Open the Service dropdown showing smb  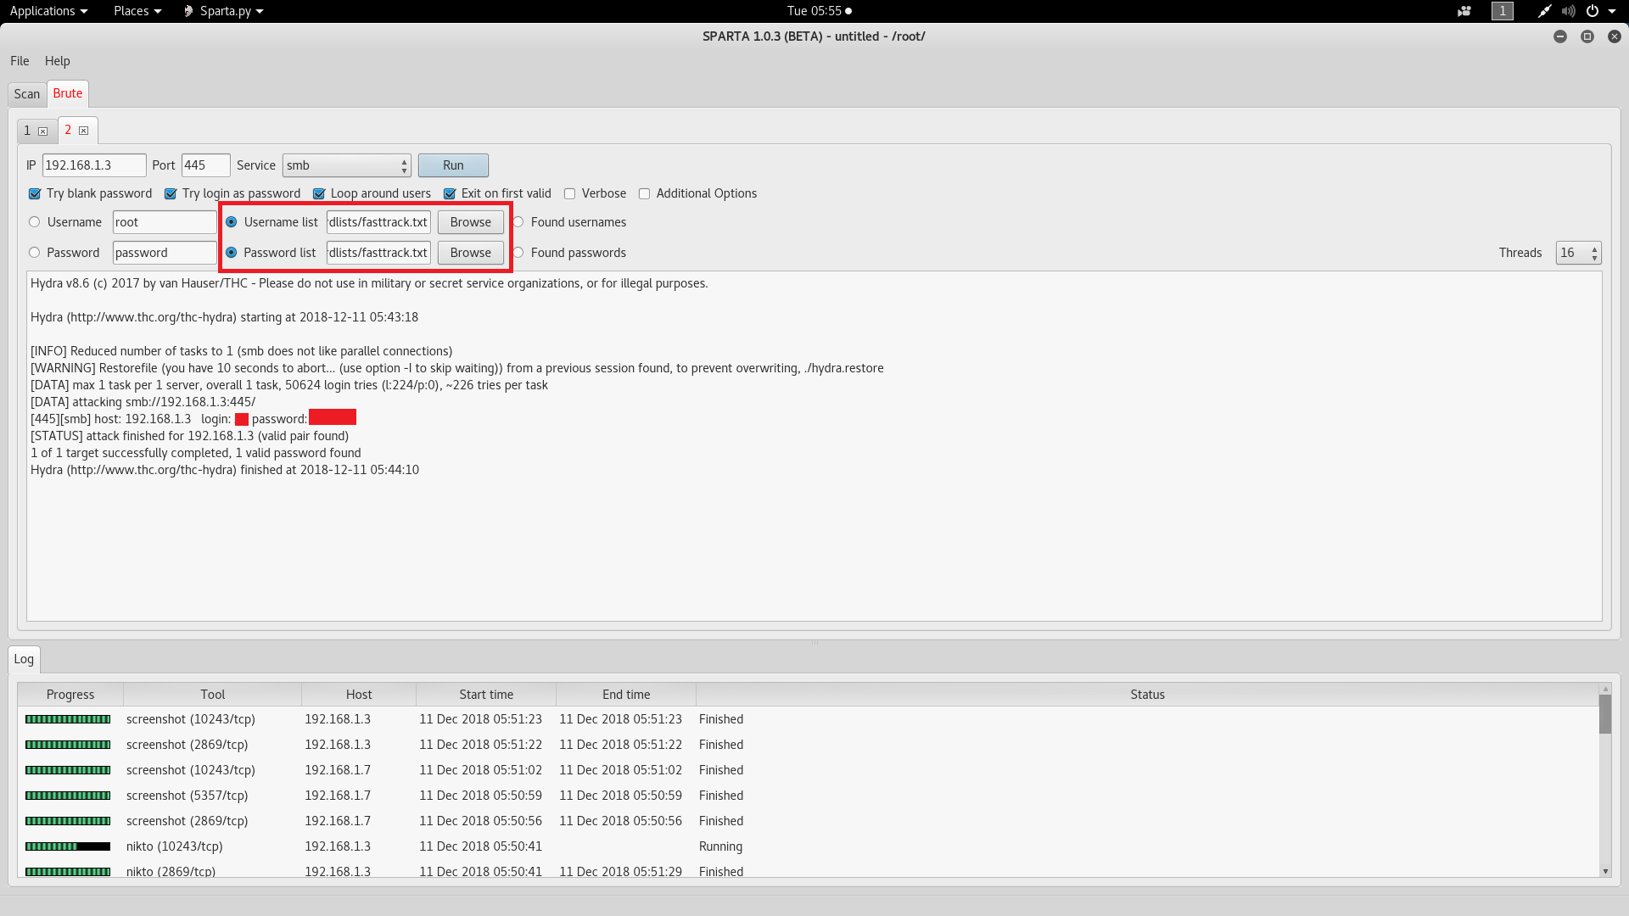point(347,165)
